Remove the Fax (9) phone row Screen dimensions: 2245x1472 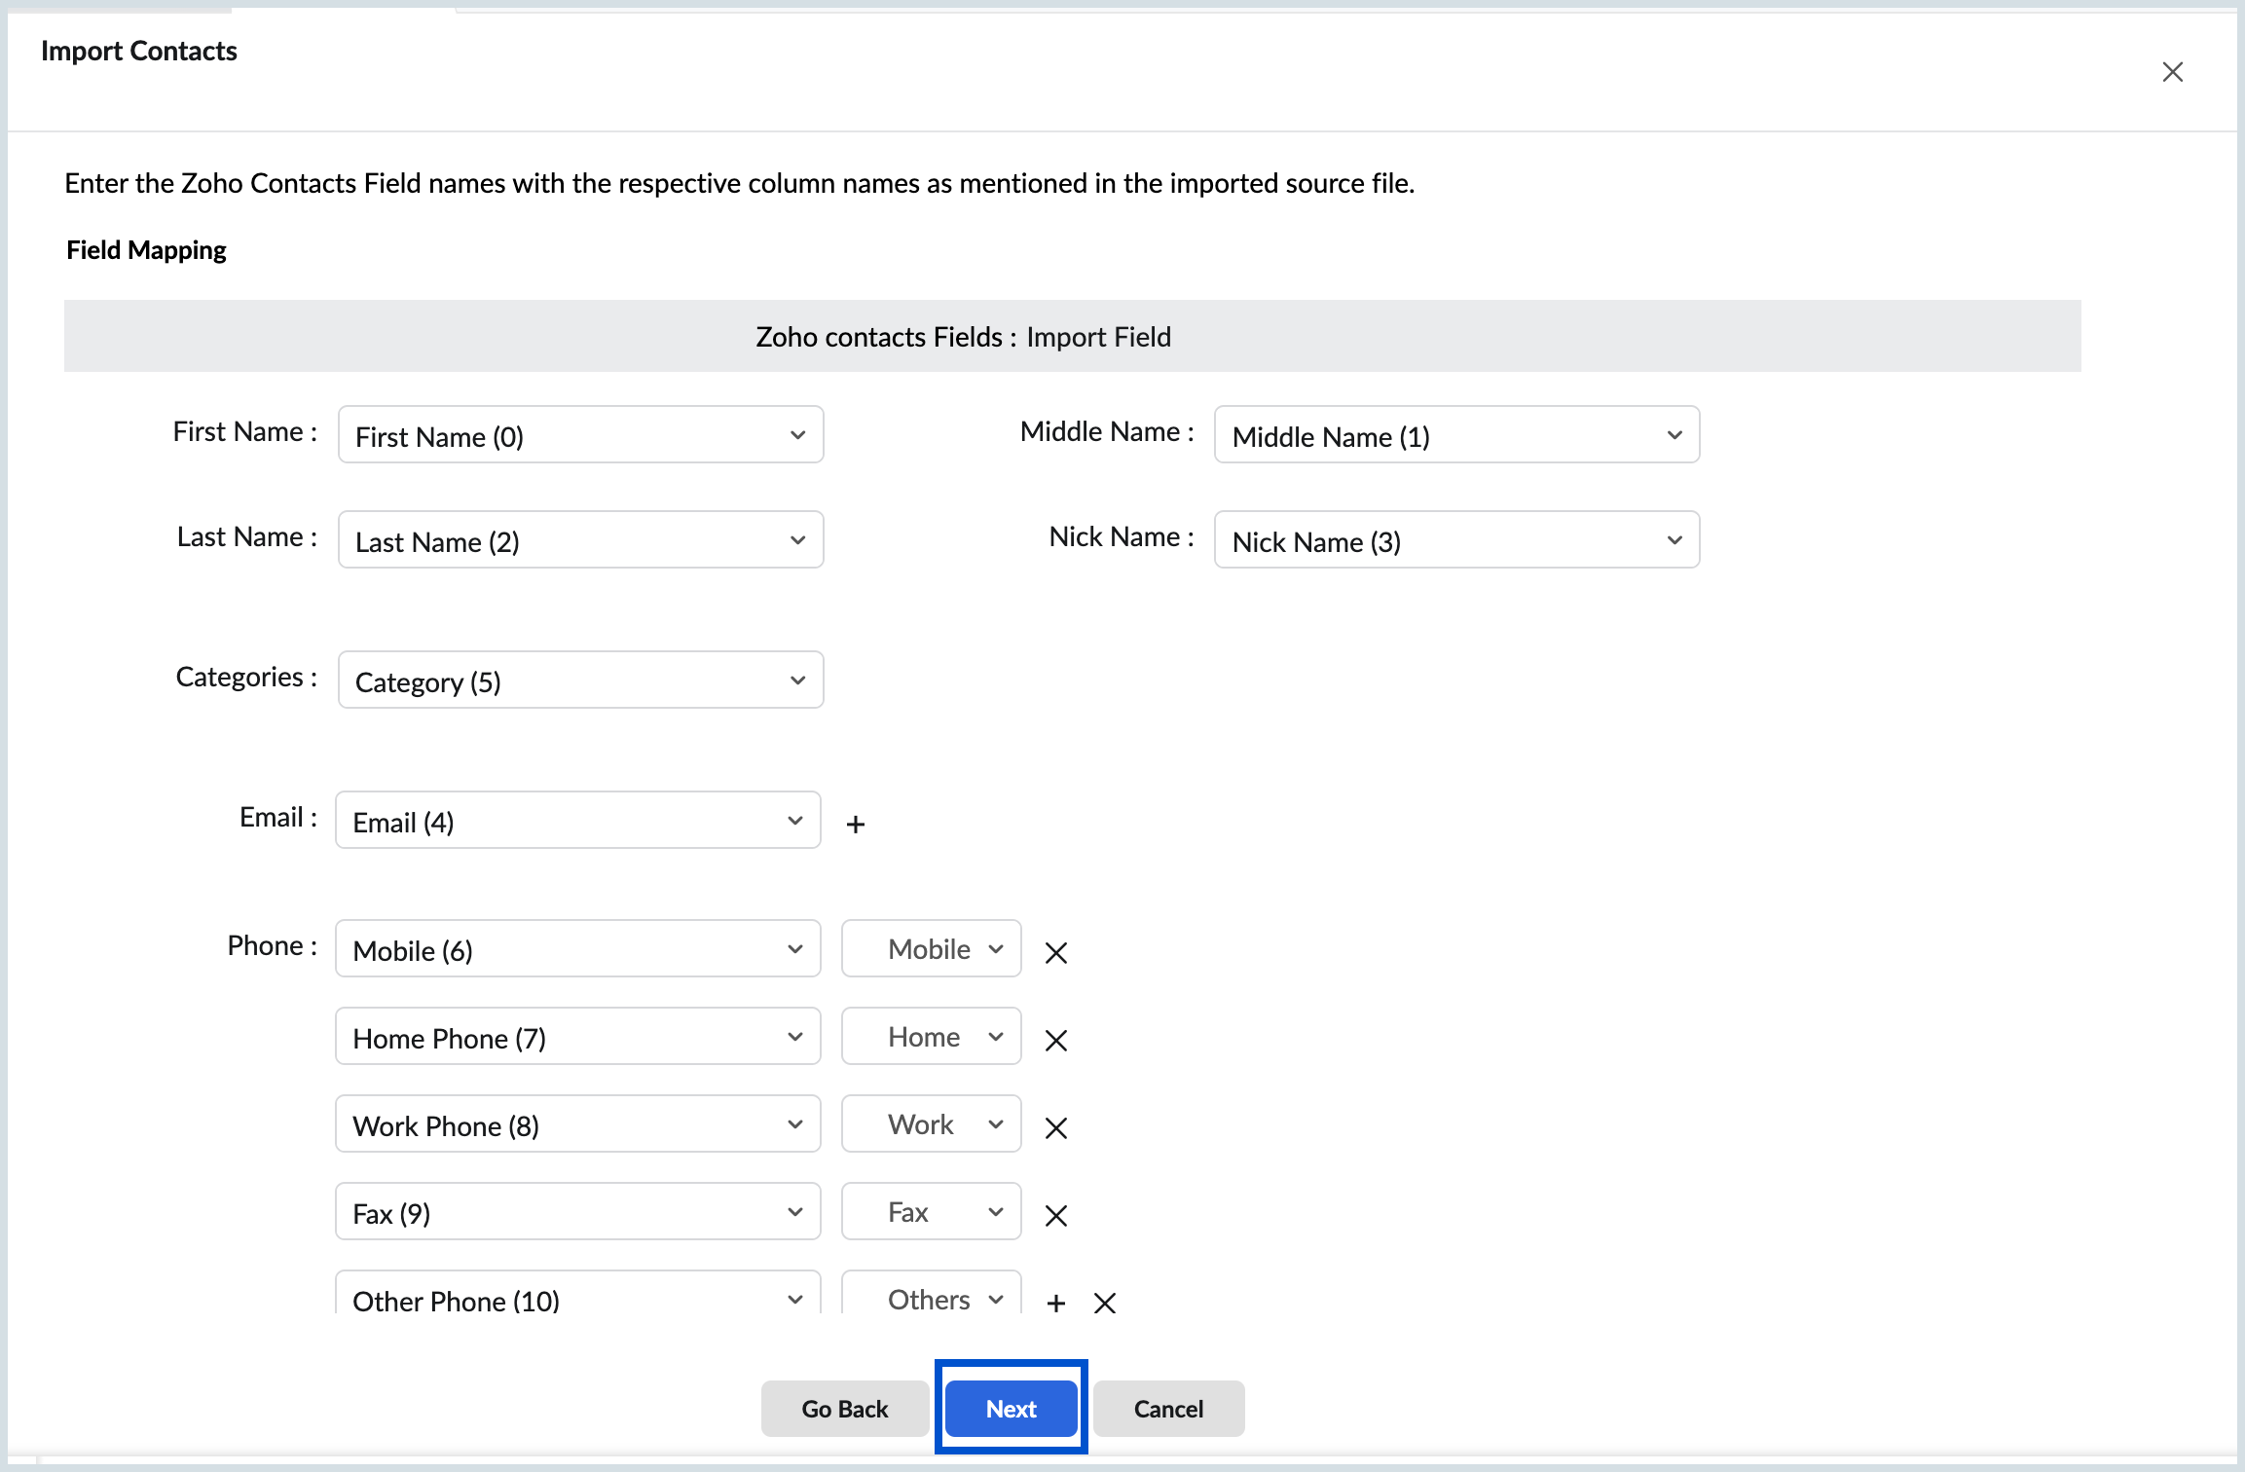tap(1055, 1215)
